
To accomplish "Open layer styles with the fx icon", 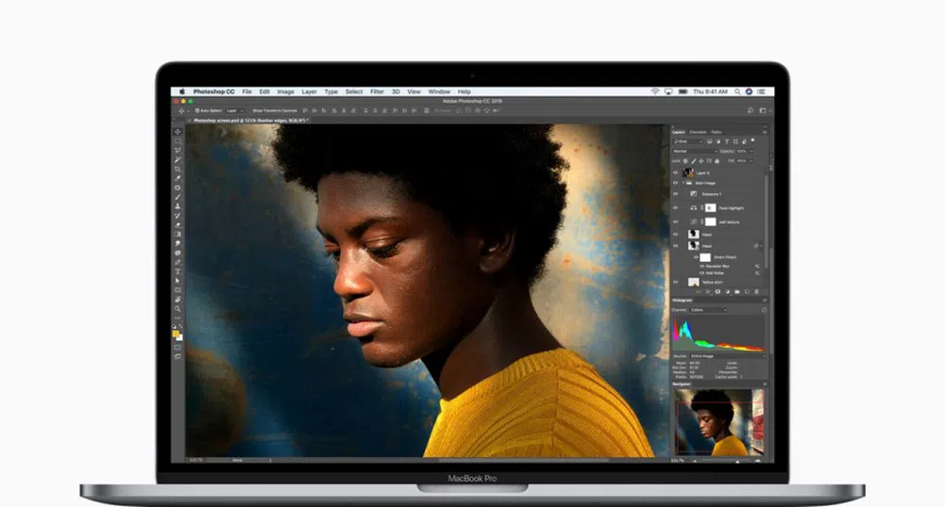I will pyautogui.click(x=708, y=292).
